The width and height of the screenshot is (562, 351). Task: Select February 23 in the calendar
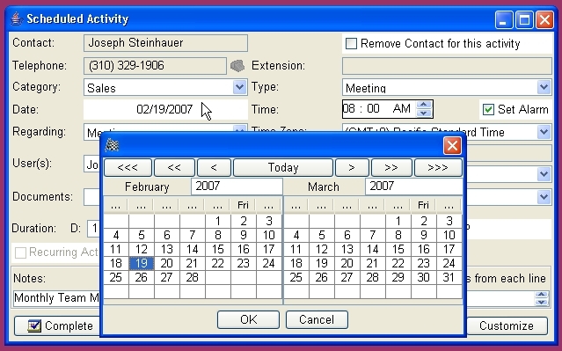[244, 263]
